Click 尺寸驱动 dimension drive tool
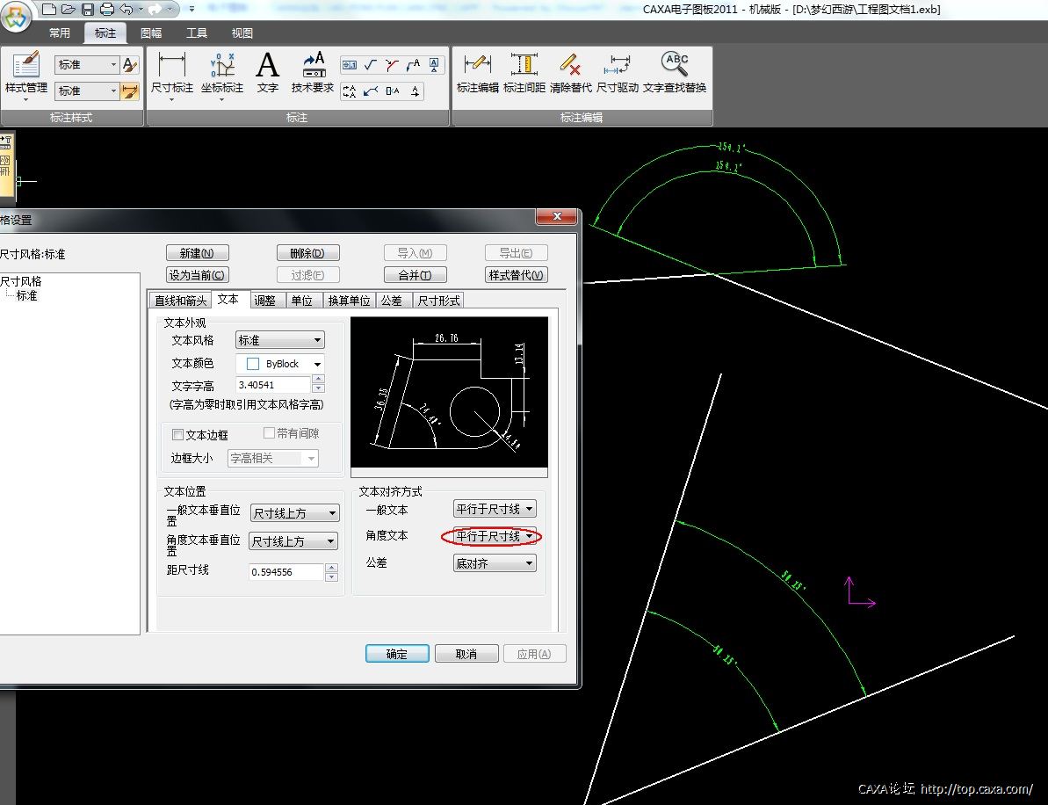Screen dimensions: 1048x805 click(617, 72)
